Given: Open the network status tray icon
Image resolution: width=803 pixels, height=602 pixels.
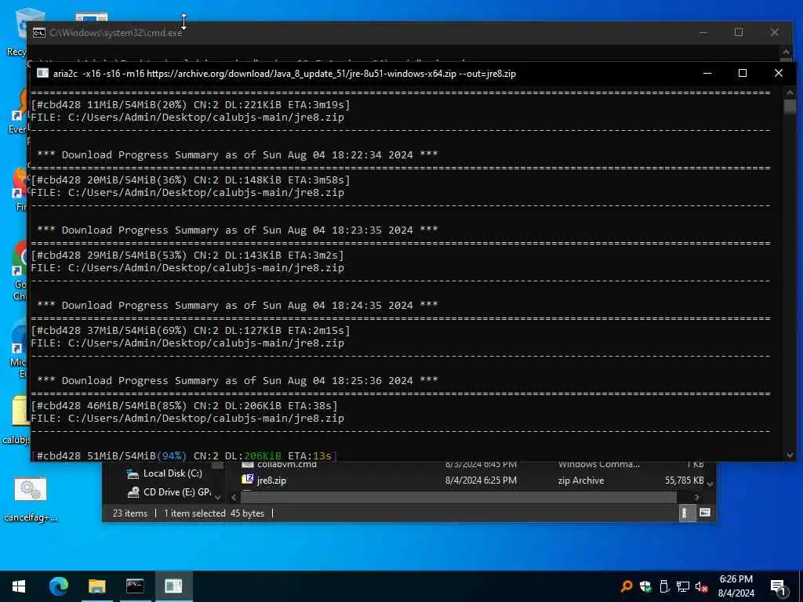Looking at the screenshot, I should 683,586.
